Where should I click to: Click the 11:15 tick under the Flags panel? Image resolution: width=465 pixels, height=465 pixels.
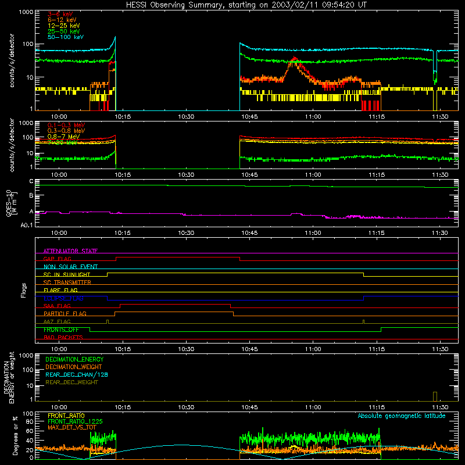[x=377, y=349]
